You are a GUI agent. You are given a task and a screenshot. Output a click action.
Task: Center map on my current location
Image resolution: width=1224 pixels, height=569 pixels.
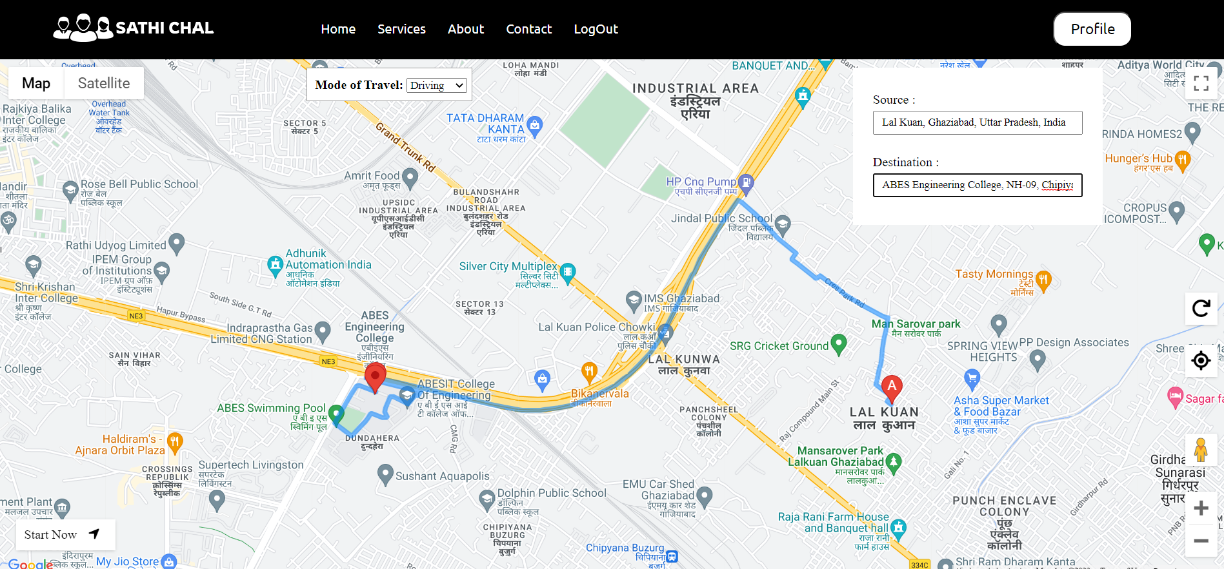1201,360
